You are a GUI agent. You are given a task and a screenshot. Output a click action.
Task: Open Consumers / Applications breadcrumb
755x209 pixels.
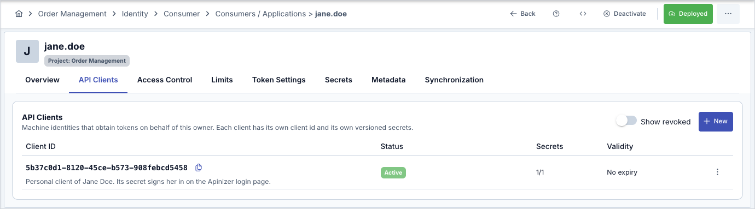[x=261, y=14]
